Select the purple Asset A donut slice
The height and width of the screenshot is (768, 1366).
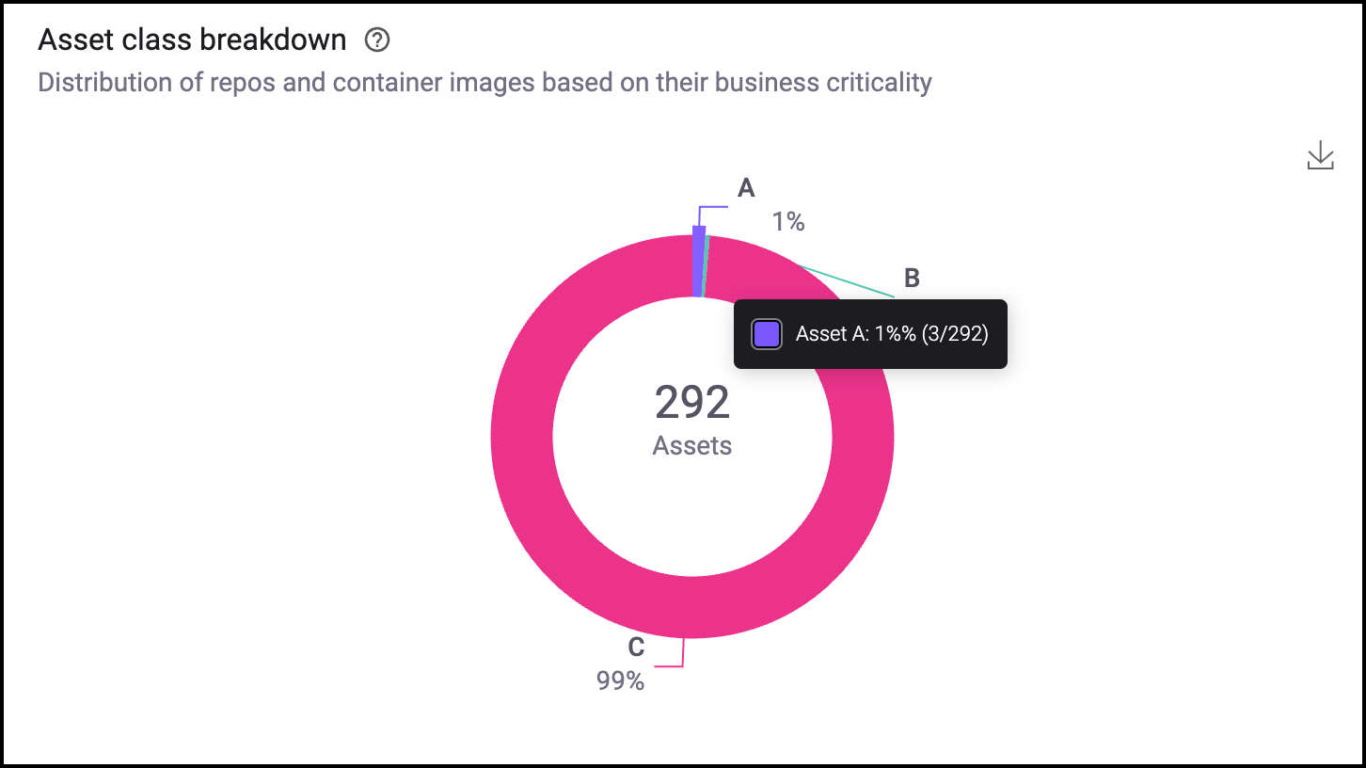coord(698,261)
